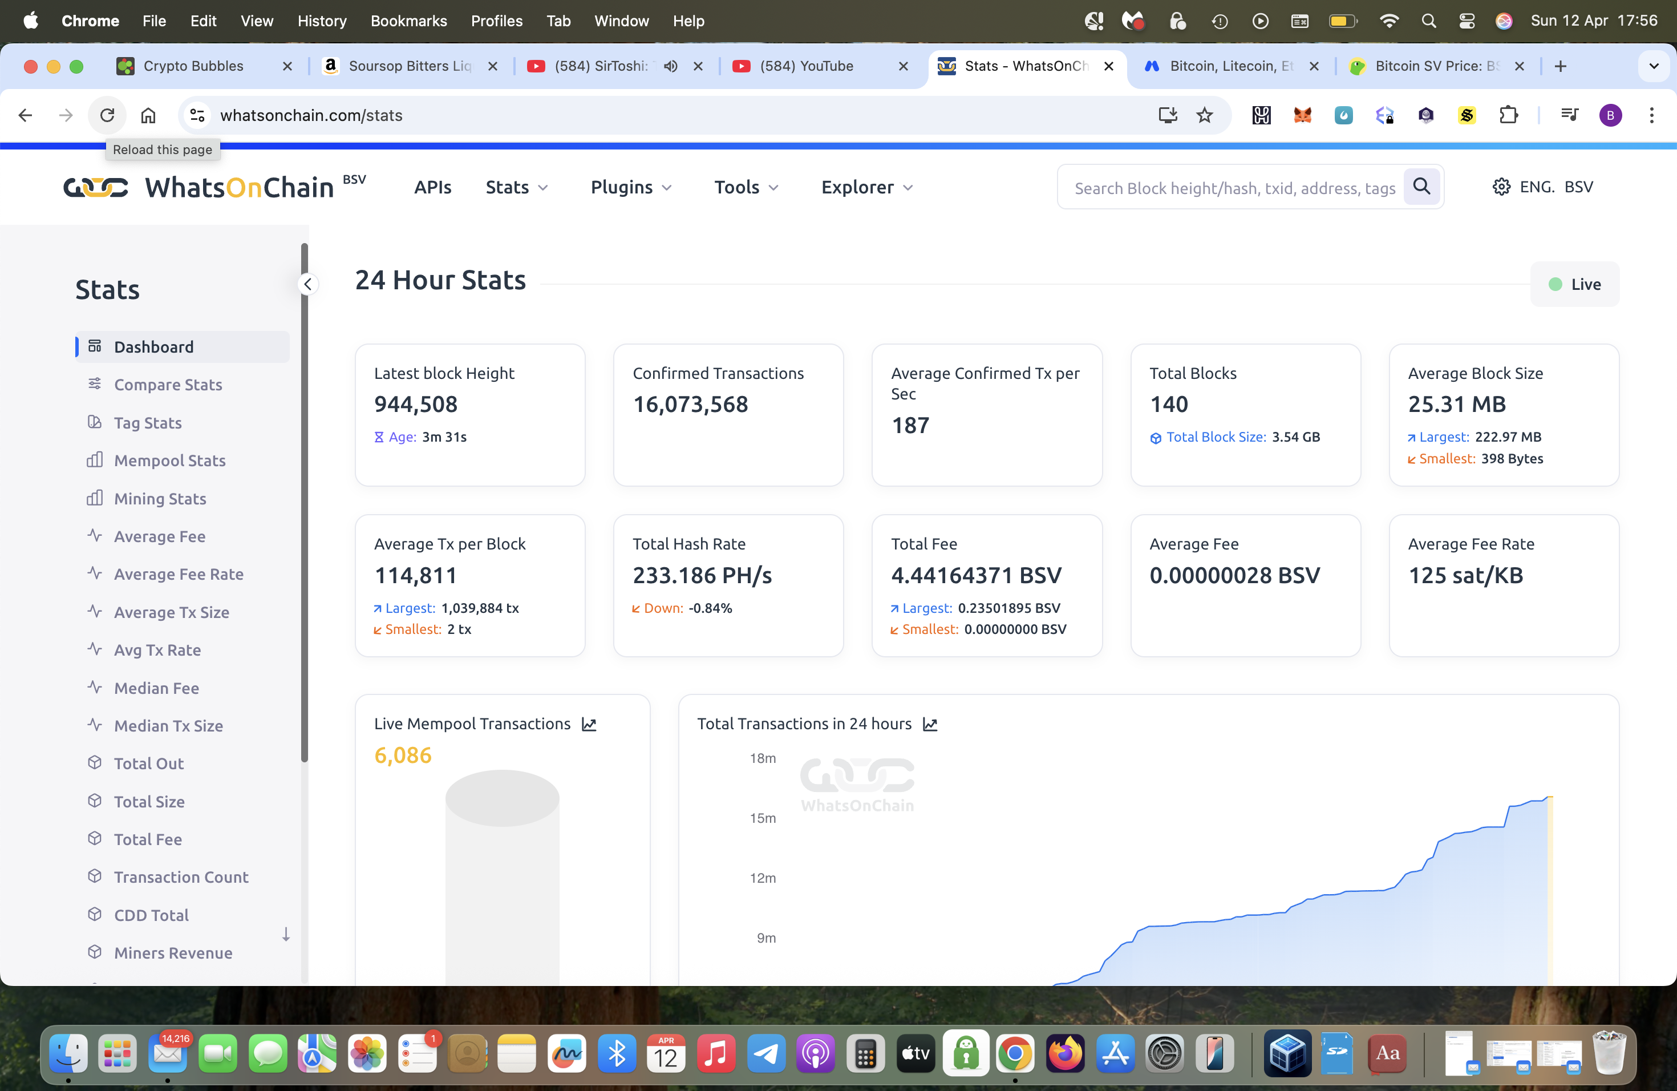Click Average Tx Size pulse icon
The image size is (1677, 1091).
pyautogui.click(x=95, y=612)
